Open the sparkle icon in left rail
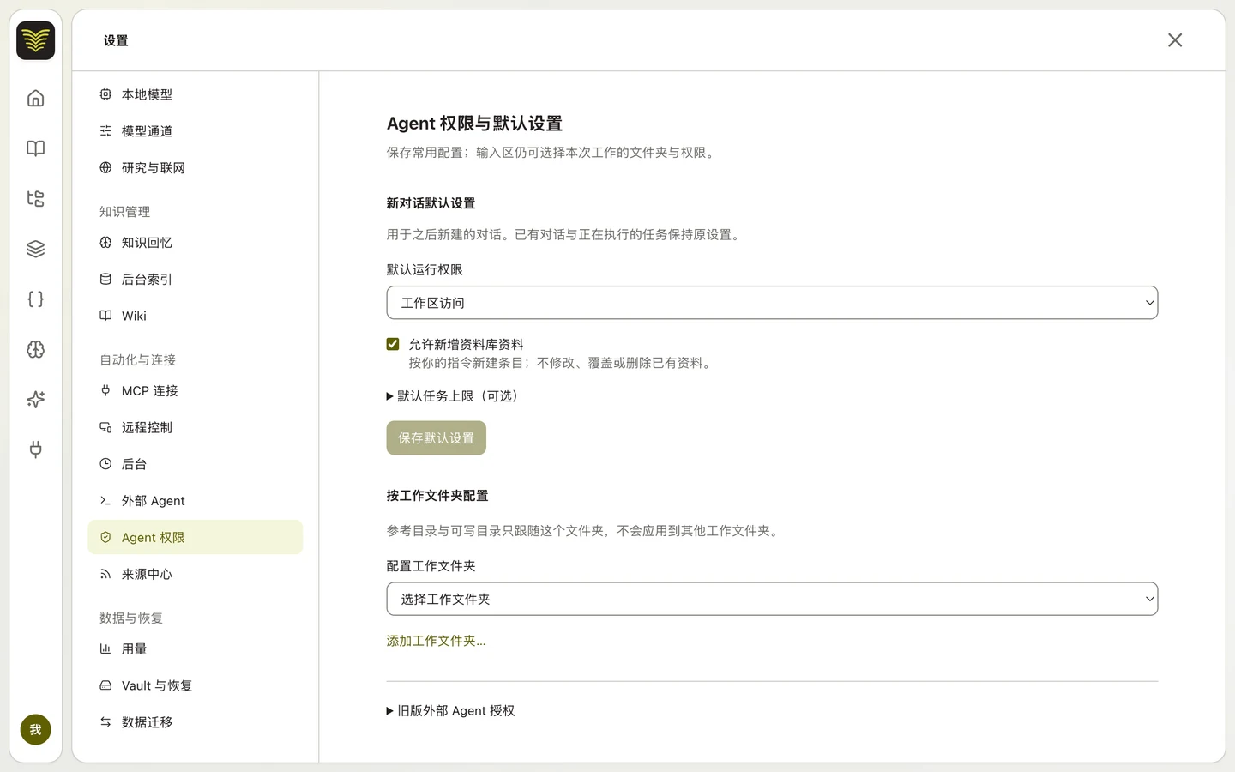The width and height of the screenshot is (1235, 772). [35, 400]
